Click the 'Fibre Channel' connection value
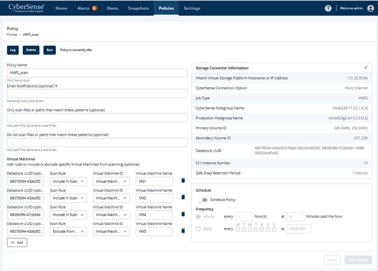This screenshot has width=378, height=271. pyautogui.click(x=356, y=88)
